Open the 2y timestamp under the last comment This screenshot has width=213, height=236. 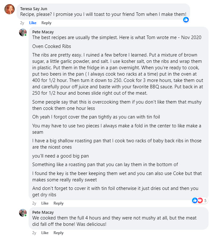34,233
